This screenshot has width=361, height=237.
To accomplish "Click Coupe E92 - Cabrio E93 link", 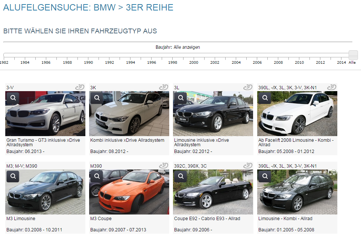I will (207, 219).
